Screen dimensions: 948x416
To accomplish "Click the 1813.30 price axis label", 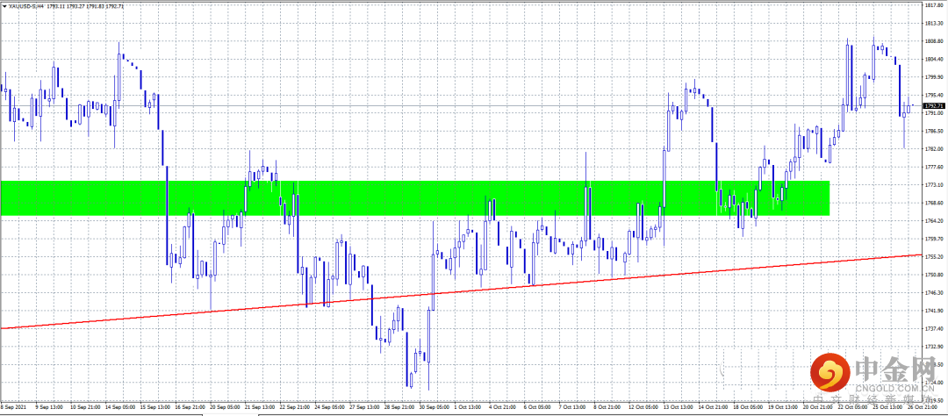I will point(935,23).
